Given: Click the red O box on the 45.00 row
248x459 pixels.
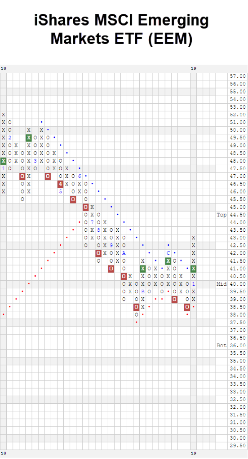Looking at the screenshot, I should pos(85,207).
